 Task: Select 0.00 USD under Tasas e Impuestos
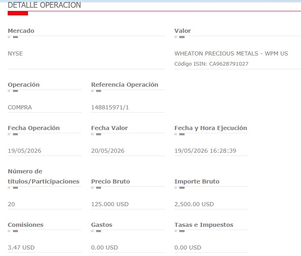tap(188, 247)
